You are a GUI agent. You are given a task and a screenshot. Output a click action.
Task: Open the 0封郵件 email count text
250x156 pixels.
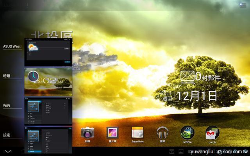pos(208,77)
